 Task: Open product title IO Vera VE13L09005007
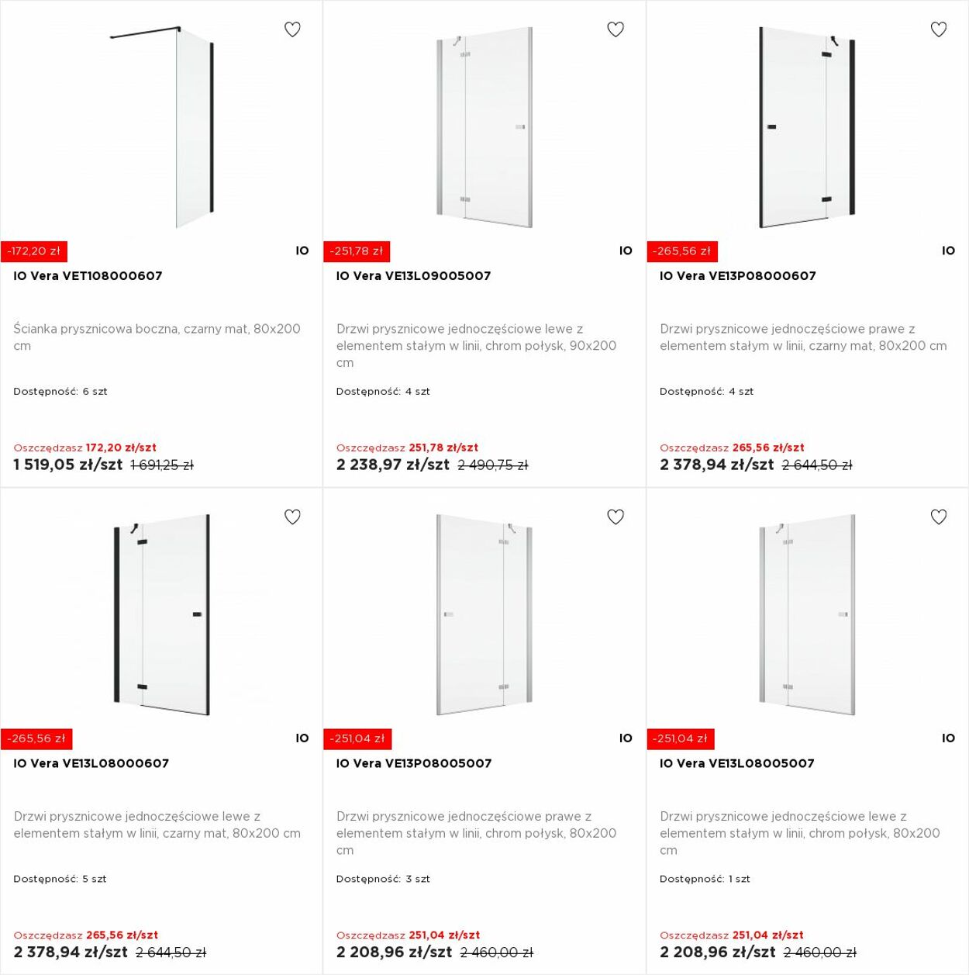pos(413,275)
